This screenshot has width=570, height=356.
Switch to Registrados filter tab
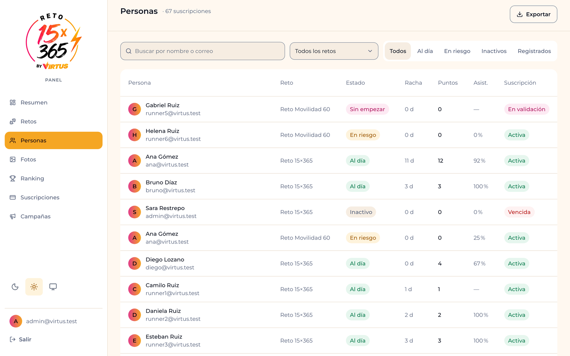point(534,51)
